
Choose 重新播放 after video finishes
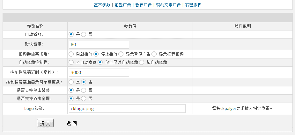click(71, 54)
